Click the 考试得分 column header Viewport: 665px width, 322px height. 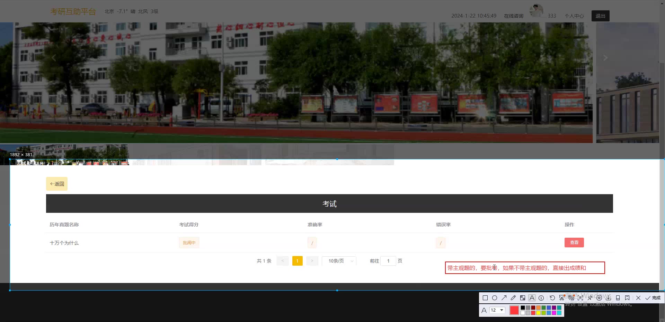pyautogui.click(x=189, y=225)
